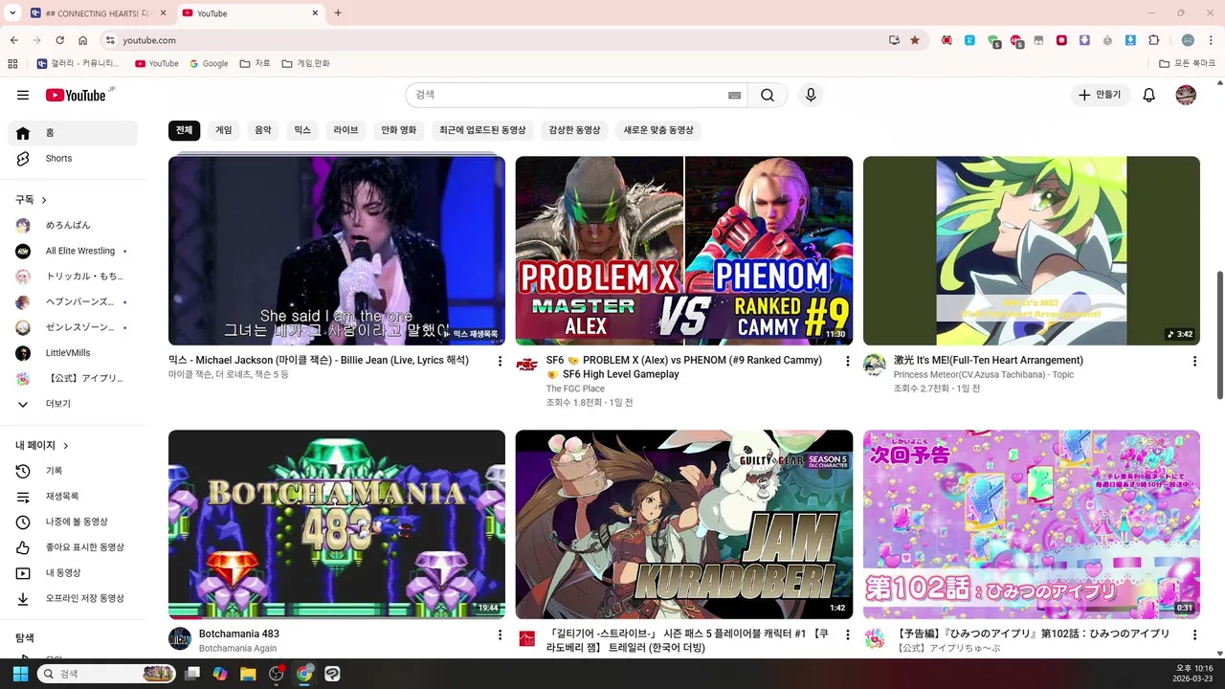Viewport: 1225px width, 689px height.
Task: Go back in Chrome
Action: coord(13,40)
